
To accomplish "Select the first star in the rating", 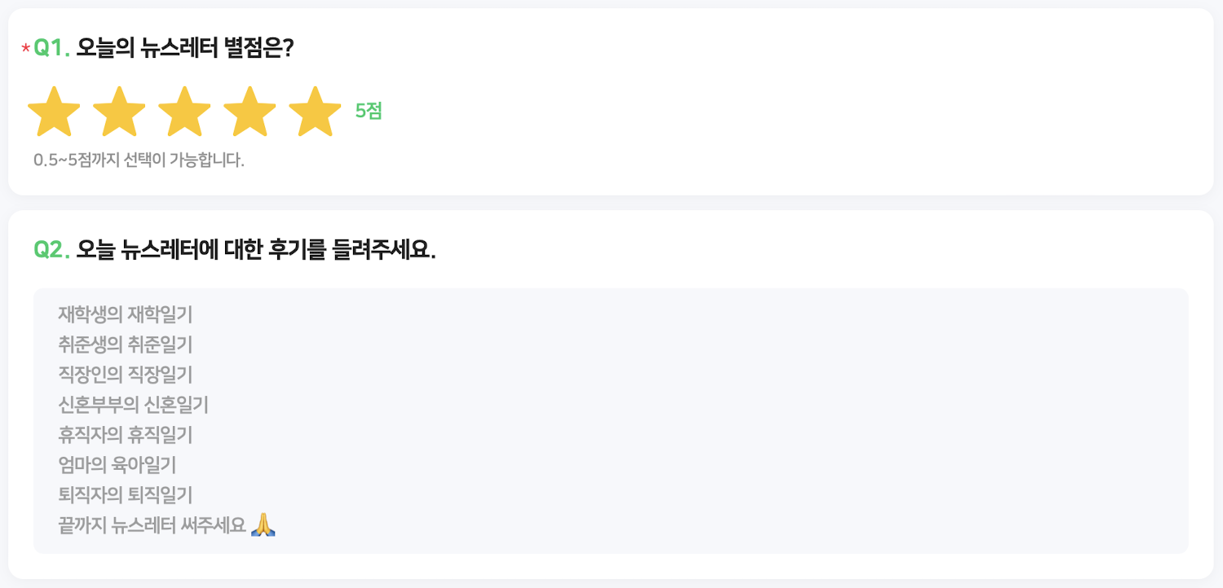I will click(55, 112).
